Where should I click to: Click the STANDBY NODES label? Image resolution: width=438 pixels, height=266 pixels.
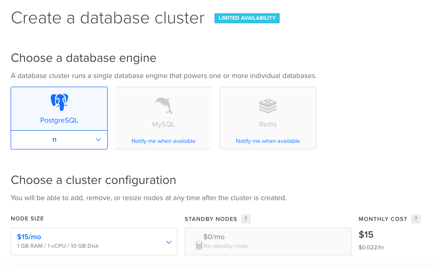[211, 219]
